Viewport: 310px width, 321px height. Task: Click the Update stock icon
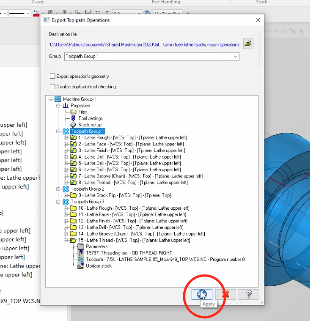coord(81,266)
